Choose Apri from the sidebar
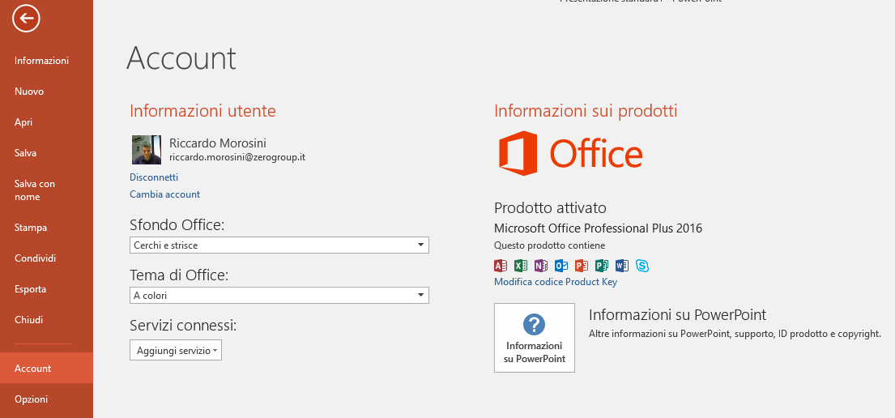Screen dimensions: 895x418 point(23,122)
